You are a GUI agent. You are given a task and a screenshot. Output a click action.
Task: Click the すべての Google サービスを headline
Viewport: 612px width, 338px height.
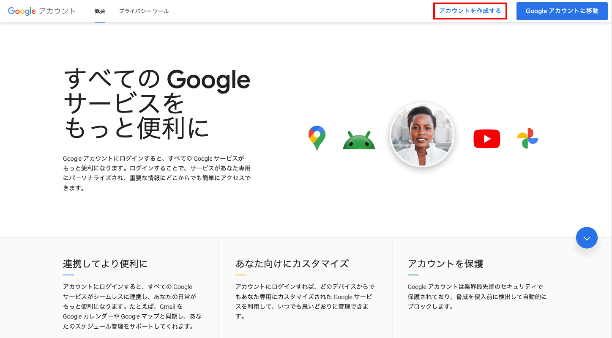157,104
